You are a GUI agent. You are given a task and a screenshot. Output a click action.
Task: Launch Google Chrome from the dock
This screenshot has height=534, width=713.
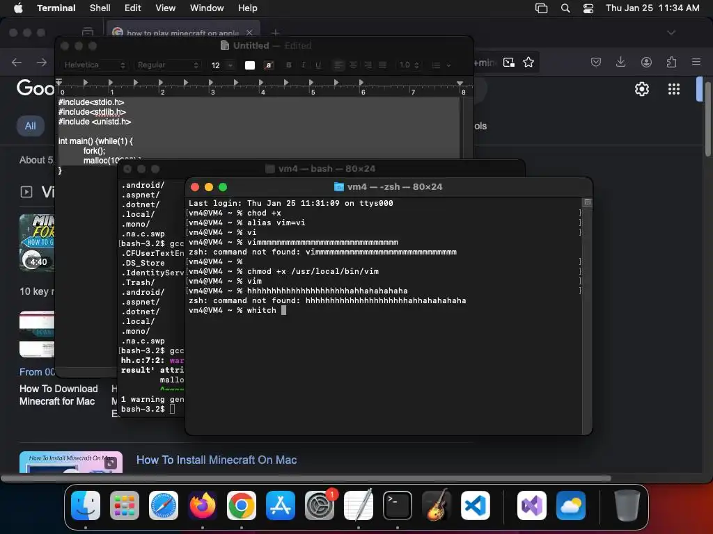tap(242, 505)
